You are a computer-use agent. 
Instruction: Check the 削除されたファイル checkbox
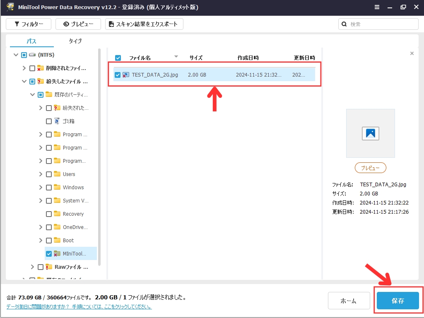point(32,68)
